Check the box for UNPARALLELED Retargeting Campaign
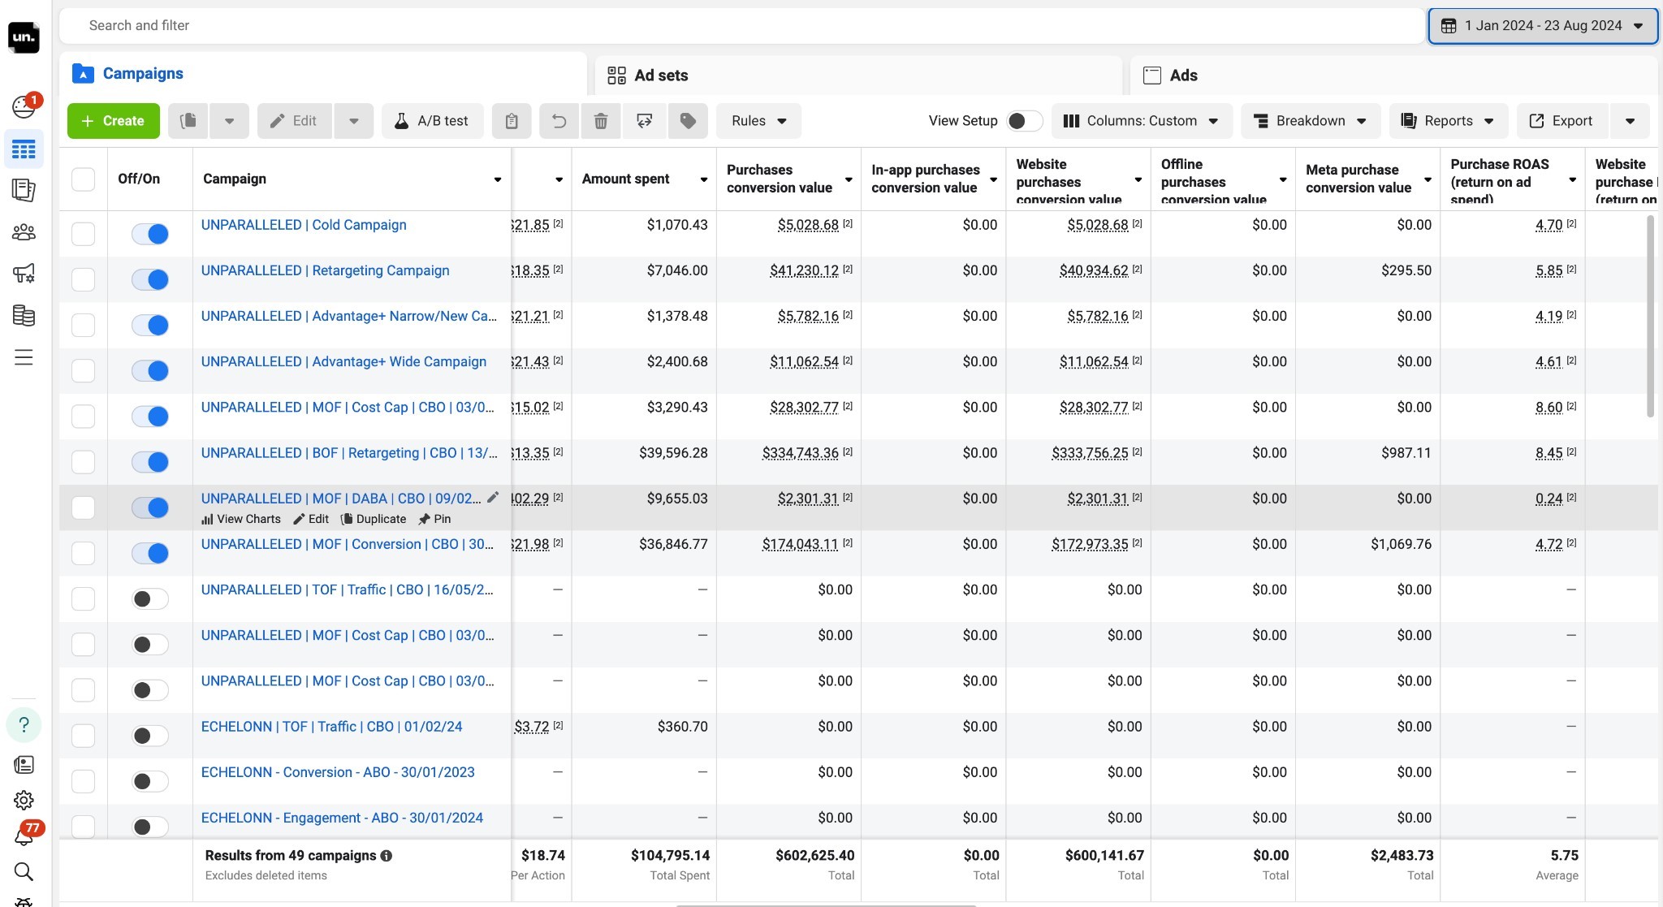 point(83,279)
